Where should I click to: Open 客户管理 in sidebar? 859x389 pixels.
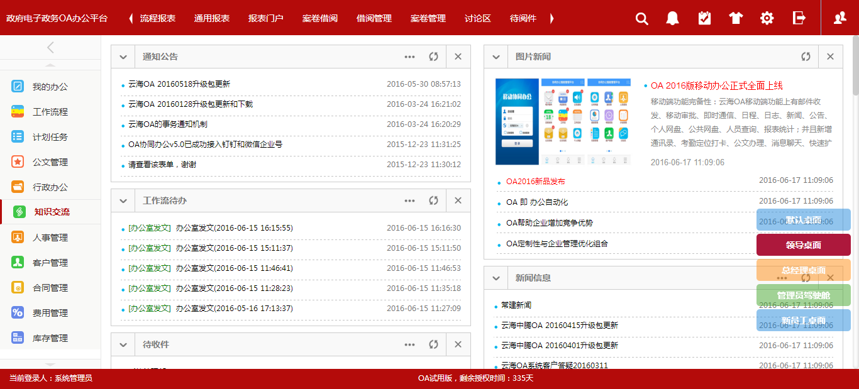[50, 263]
